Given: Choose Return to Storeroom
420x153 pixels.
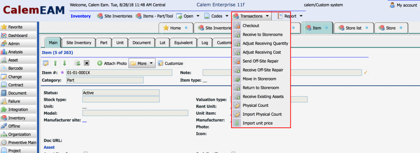Looking at the screenshot, I should pyautogui.click(x=261, y=87).
